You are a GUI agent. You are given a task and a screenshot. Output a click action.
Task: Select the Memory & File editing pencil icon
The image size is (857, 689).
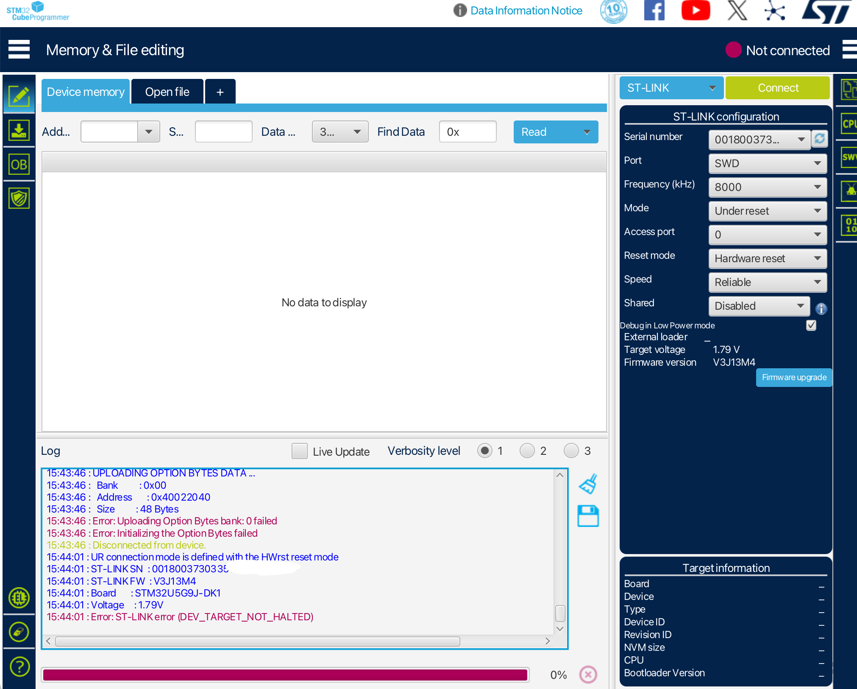tap(19, 95)
